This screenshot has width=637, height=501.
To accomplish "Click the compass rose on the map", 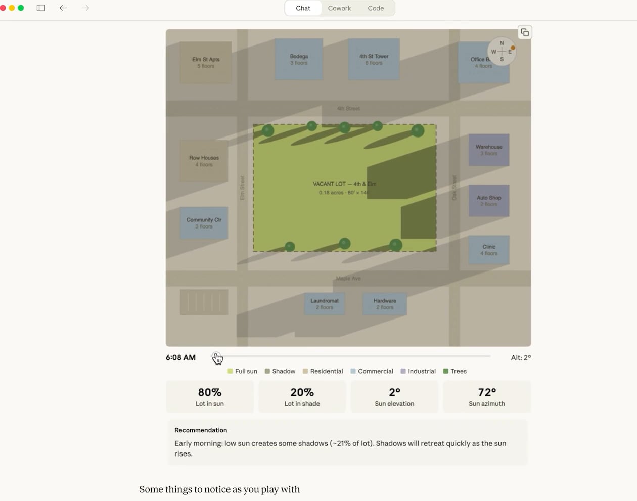I will click(502, 51).
